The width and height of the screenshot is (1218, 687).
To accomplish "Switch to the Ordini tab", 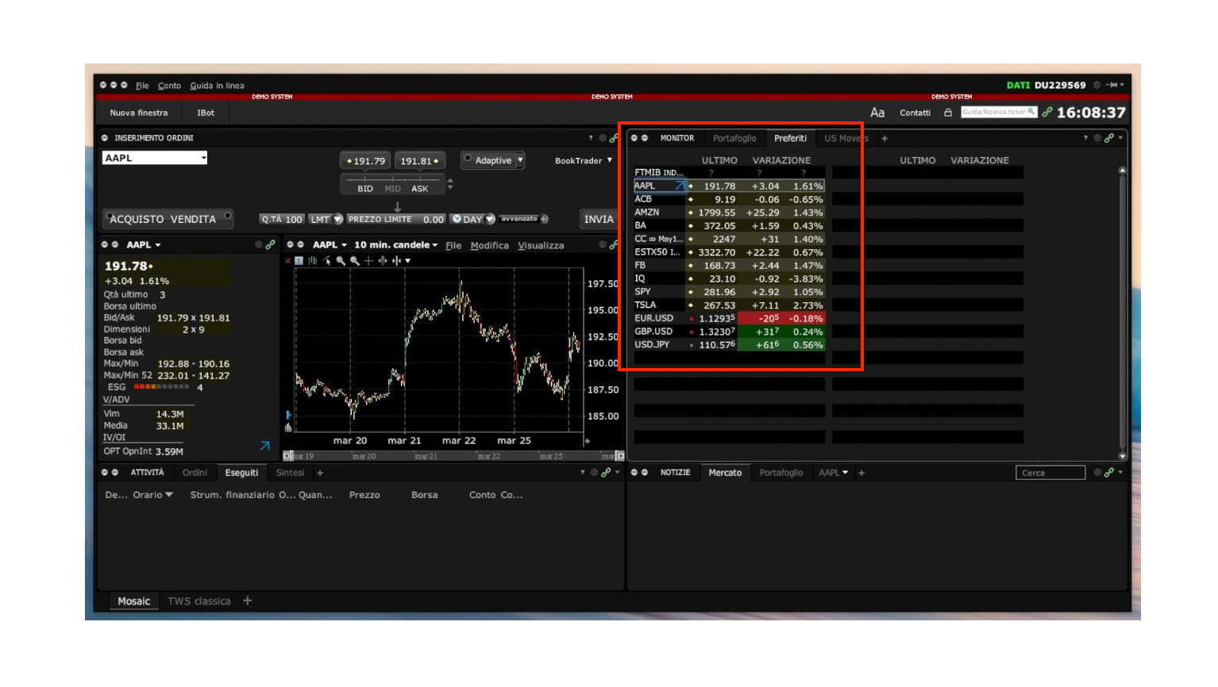I will [x=195, y=473].
